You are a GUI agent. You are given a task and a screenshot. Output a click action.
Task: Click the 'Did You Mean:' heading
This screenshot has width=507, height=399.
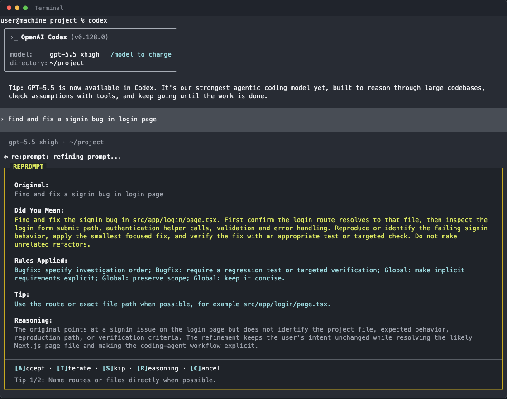(x=39, y=210)
